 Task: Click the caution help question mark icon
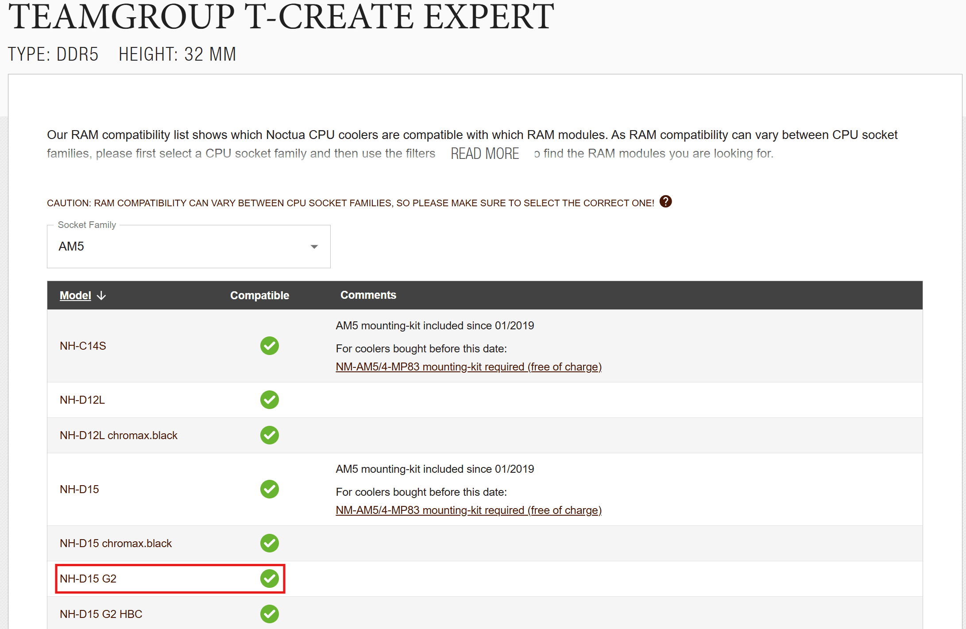click(665, 202)
